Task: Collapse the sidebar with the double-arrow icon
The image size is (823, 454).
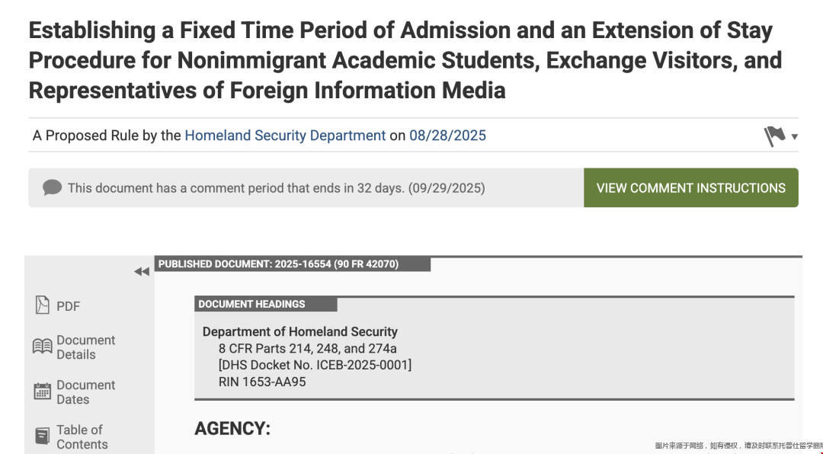Action: [142, 272]
